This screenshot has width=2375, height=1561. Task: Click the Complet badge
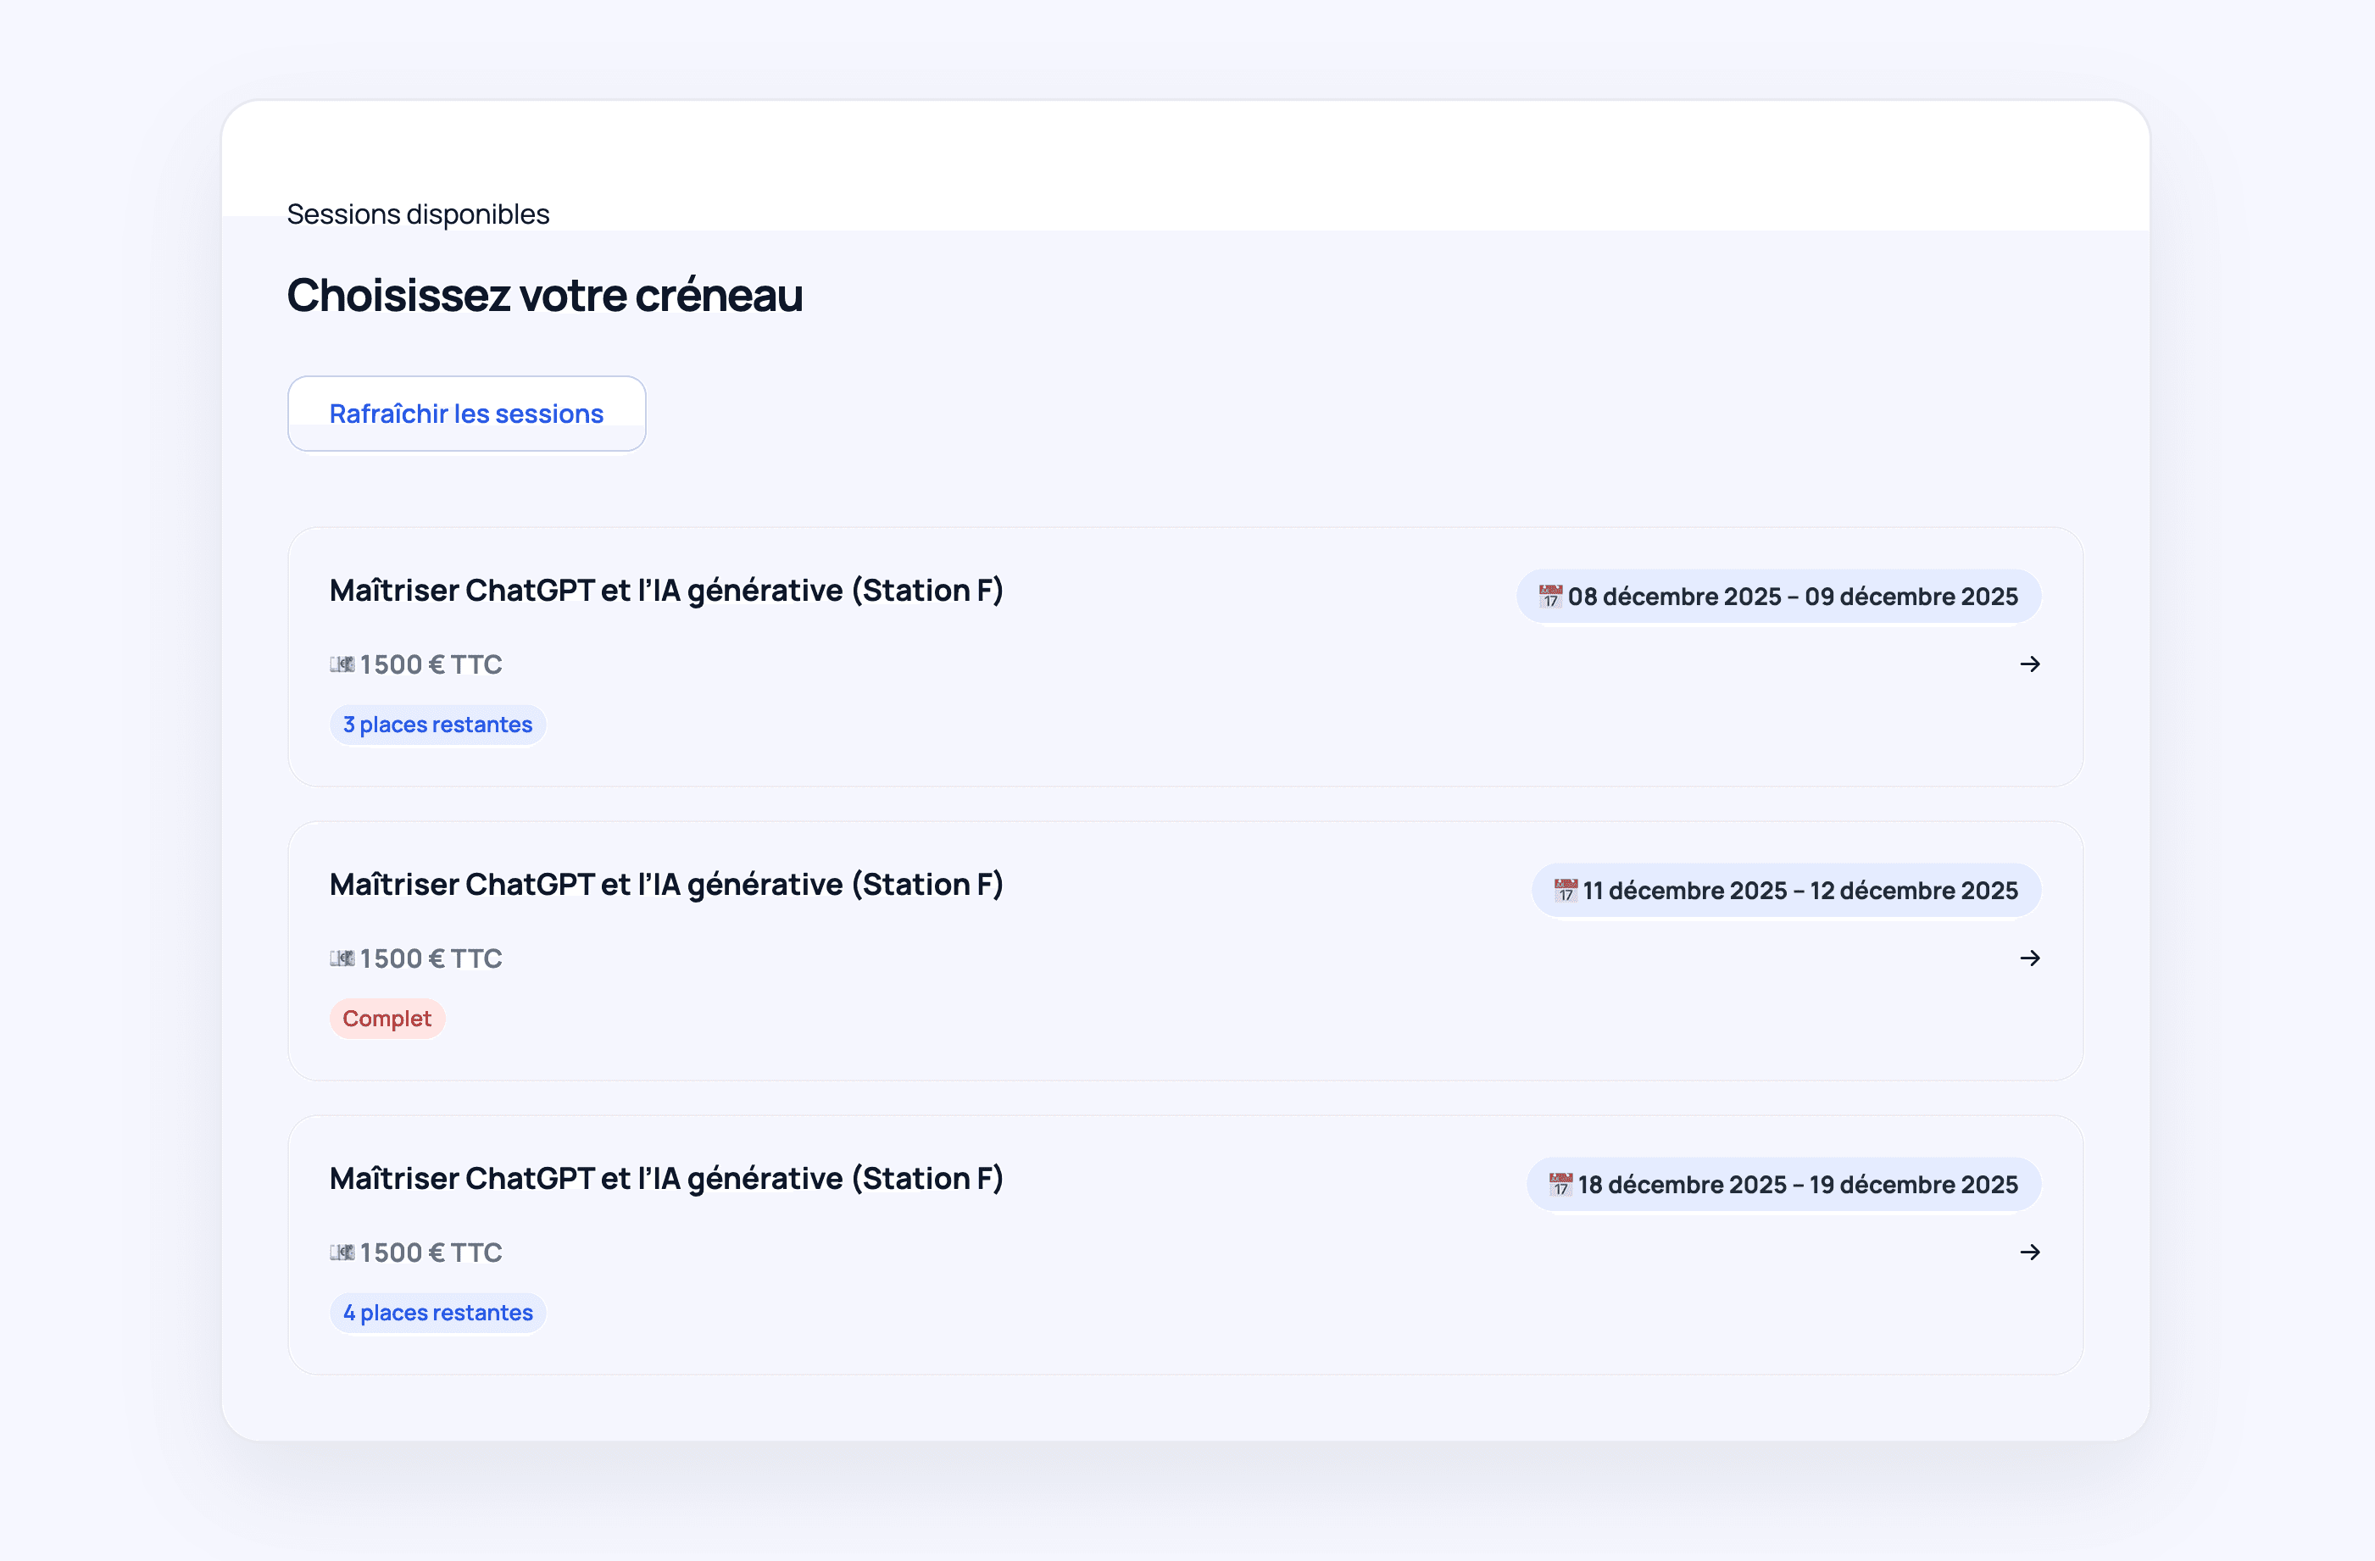pos(387,1019)
